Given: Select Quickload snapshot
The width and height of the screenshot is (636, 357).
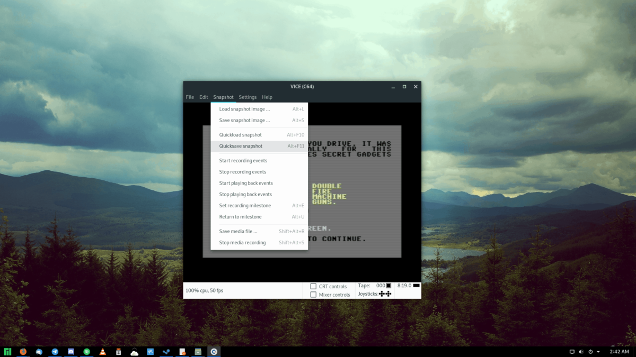Looking at the screenshot, I should pos(259,135).
